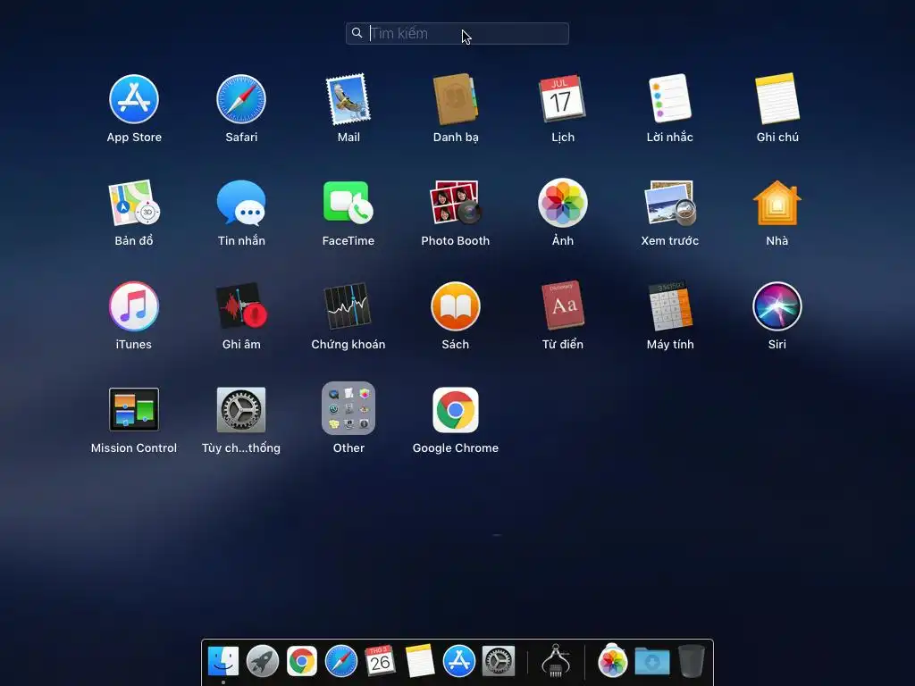Screen dimensions: 915x686
Task: Open the Notes icon in the Dock
Action: pyautogui.click(x=420, y=661)
